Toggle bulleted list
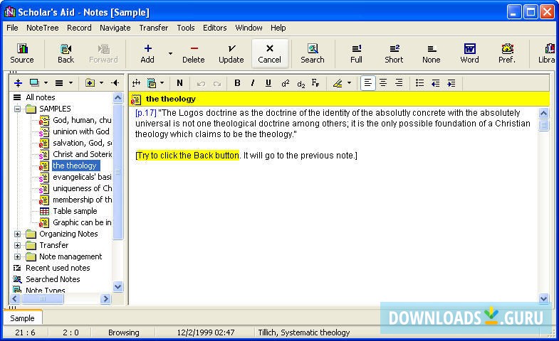Screen dimensions: 559x341 (x=420, y=83)
